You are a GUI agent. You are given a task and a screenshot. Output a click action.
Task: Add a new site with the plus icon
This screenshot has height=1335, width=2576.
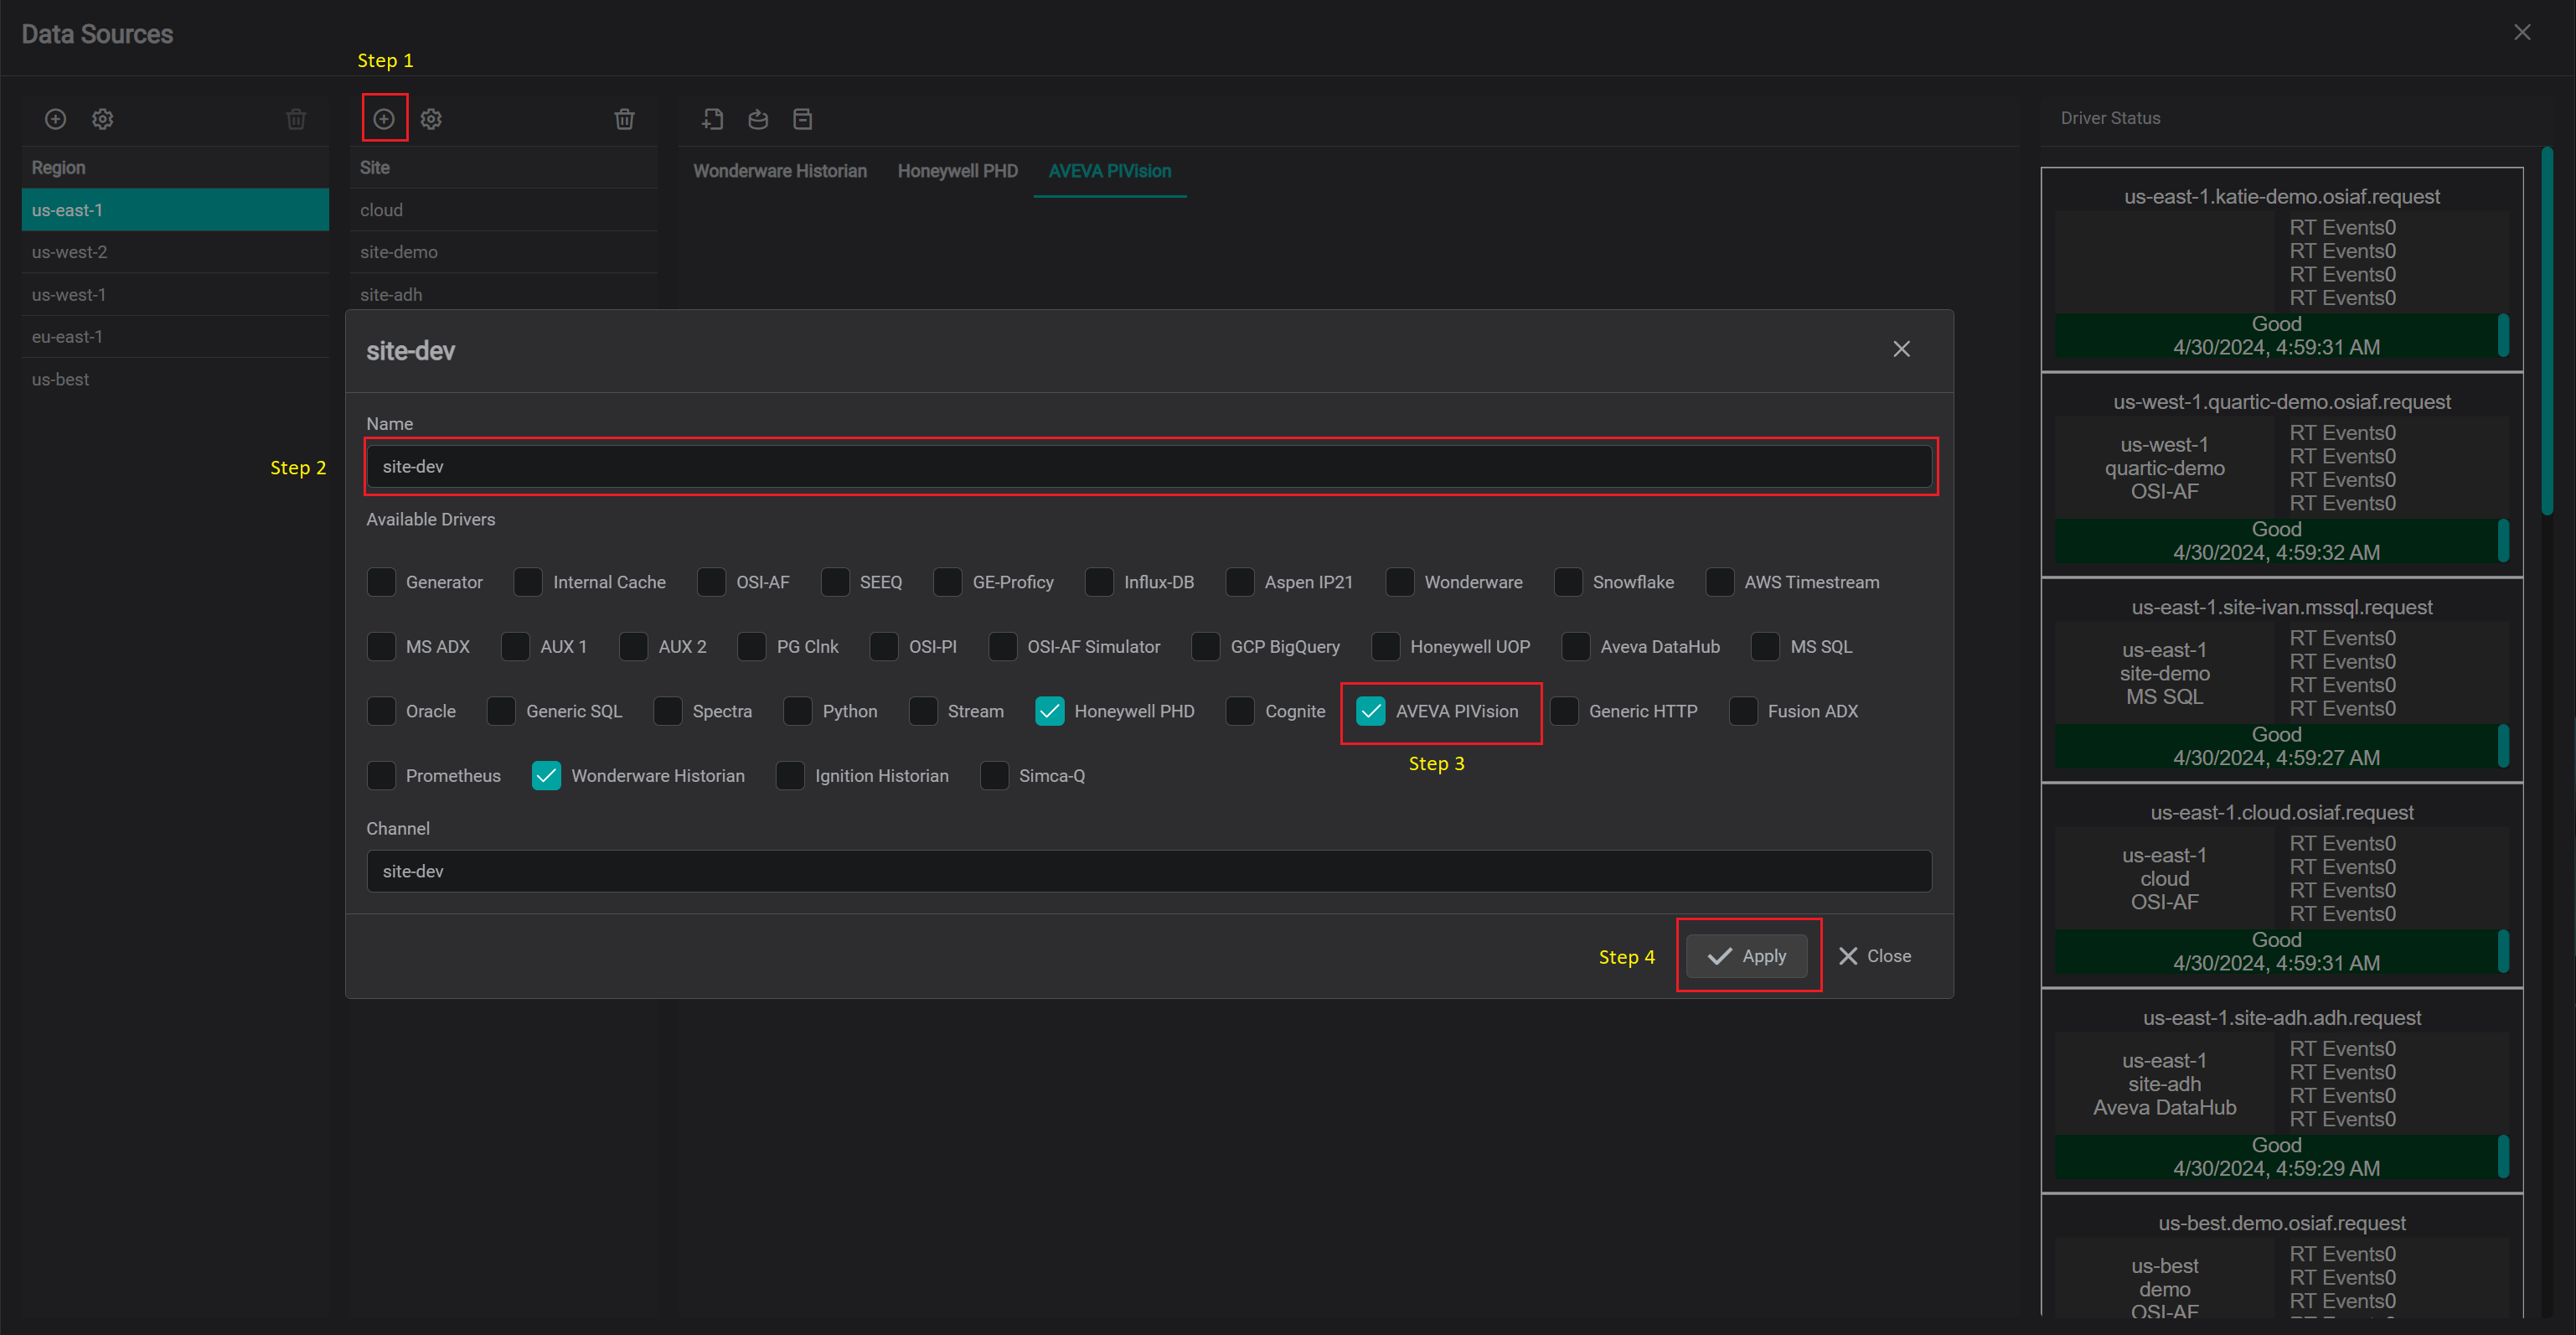tap(384, 119)
